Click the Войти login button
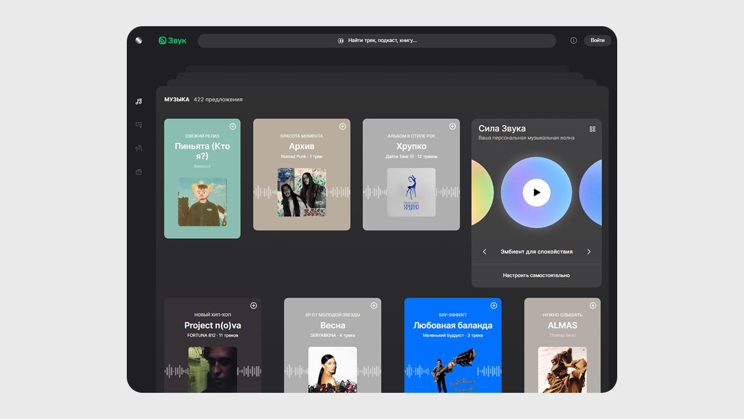This screenshot has width=744, height=419. tap(597, 40)
